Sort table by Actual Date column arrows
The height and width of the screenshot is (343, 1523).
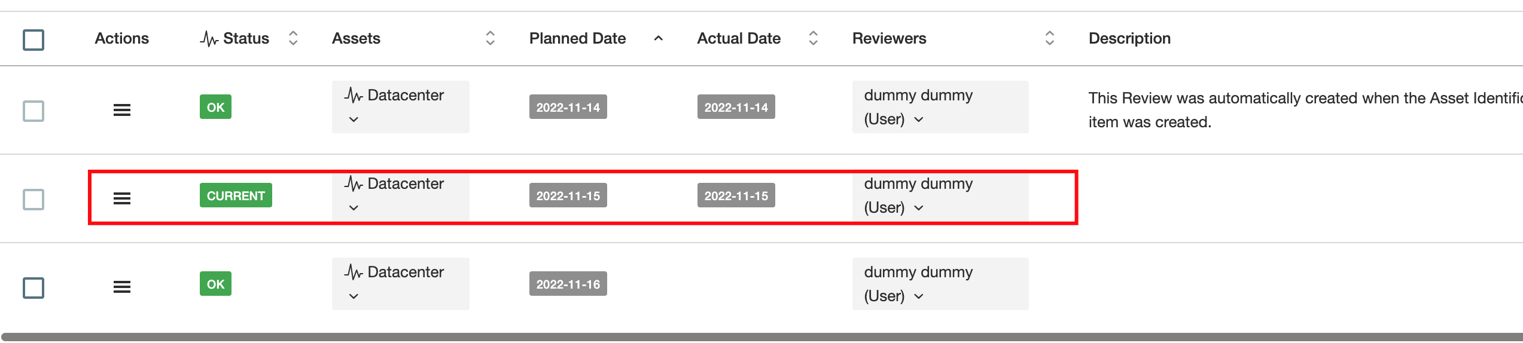click(813, 38)
